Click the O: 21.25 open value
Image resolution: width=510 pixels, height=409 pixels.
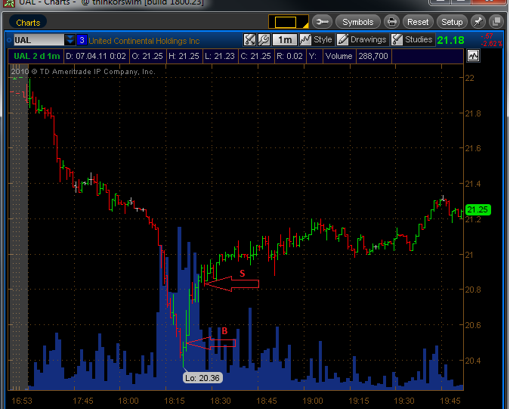(x=147, y=56)
